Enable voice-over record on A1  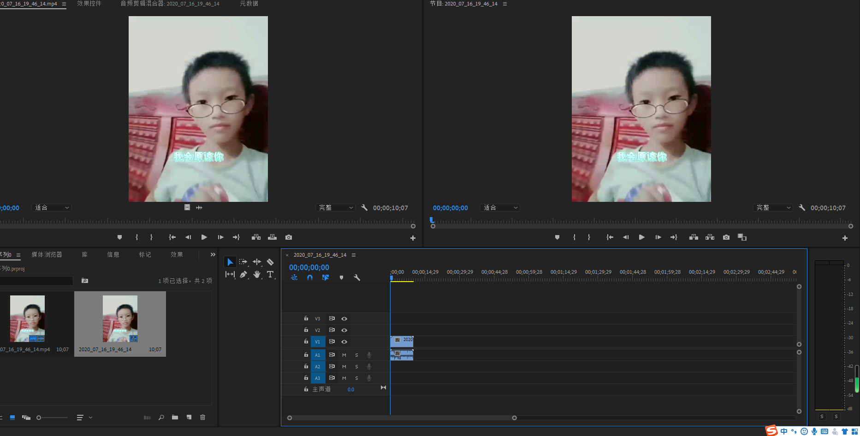point(369,355)
